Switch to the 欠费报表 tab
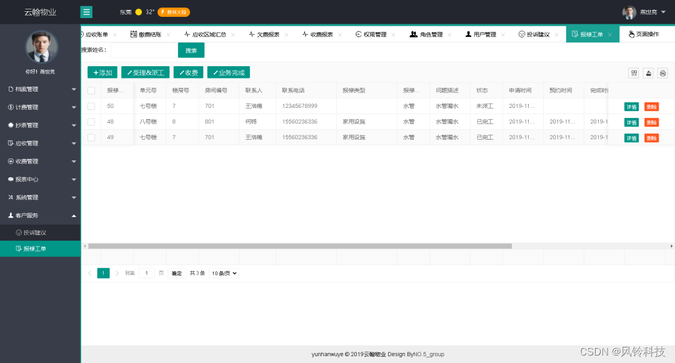The image size is (675, 363). [264, 34]
